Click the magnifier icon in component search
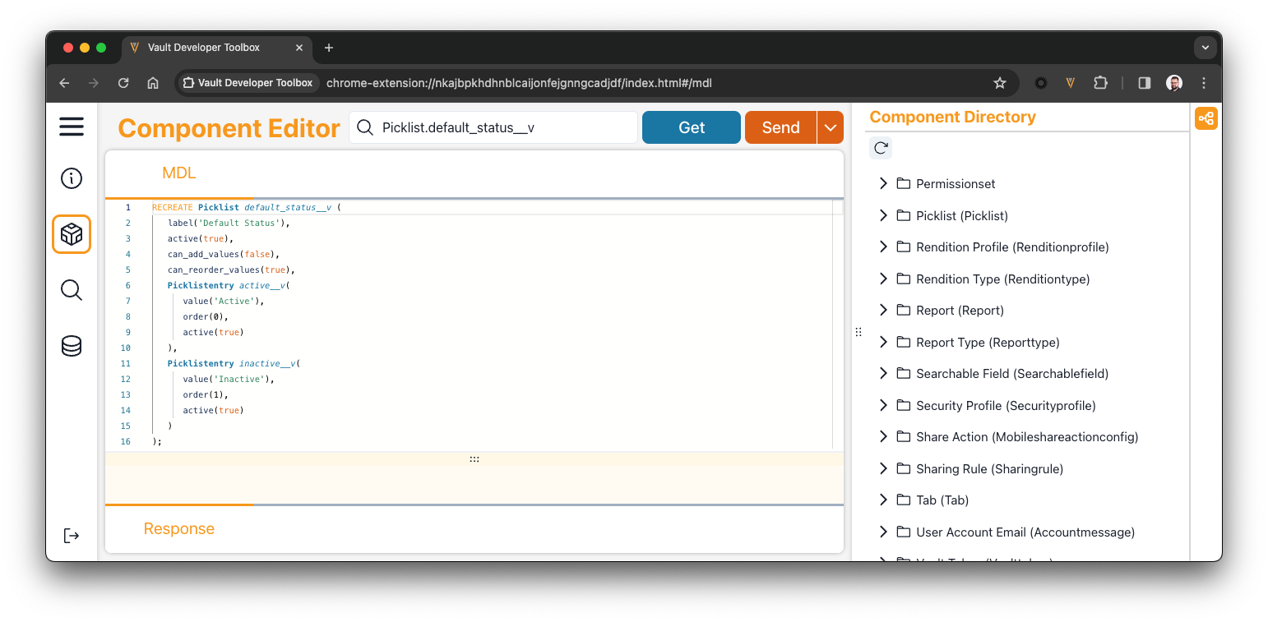This screenshot has height=622, width=1268. coord(365,127)
